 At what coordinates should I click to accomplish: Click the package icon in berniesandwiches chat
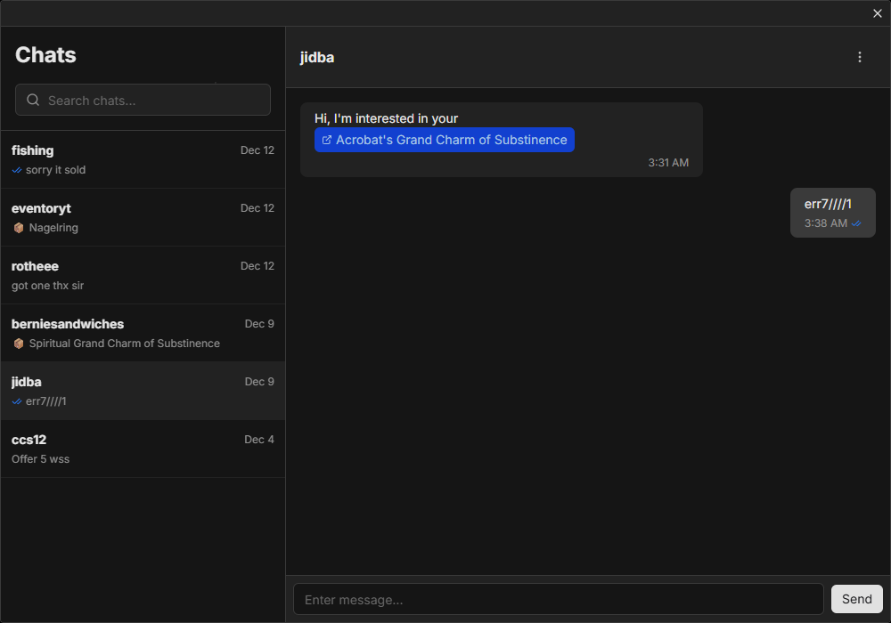tap(19, 344)
